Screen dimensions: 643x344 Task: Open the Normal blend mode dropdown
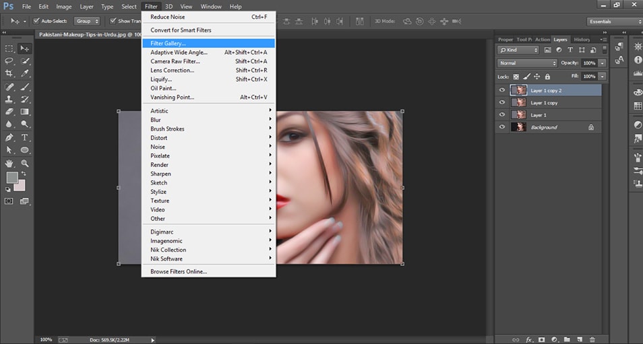coord(527,63)
